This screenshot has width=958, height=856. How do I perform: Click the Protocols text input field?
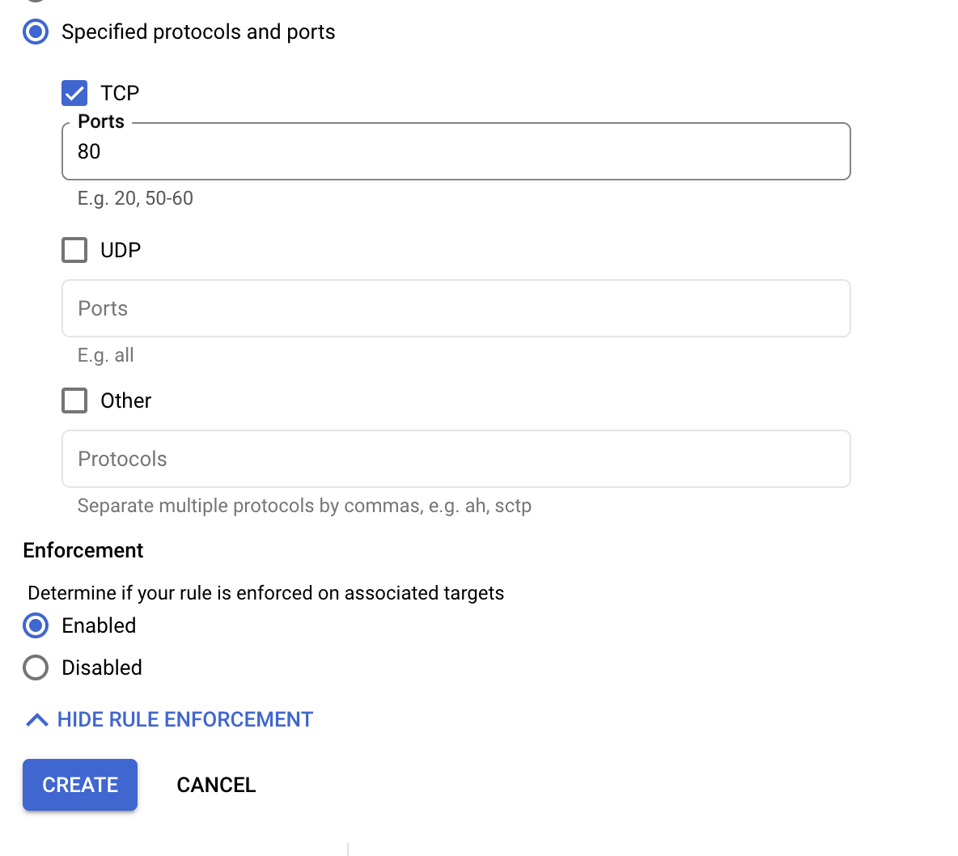point(456,459)
